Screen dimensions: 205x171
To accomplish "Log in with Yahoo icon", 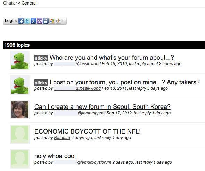I will [40, 21].
